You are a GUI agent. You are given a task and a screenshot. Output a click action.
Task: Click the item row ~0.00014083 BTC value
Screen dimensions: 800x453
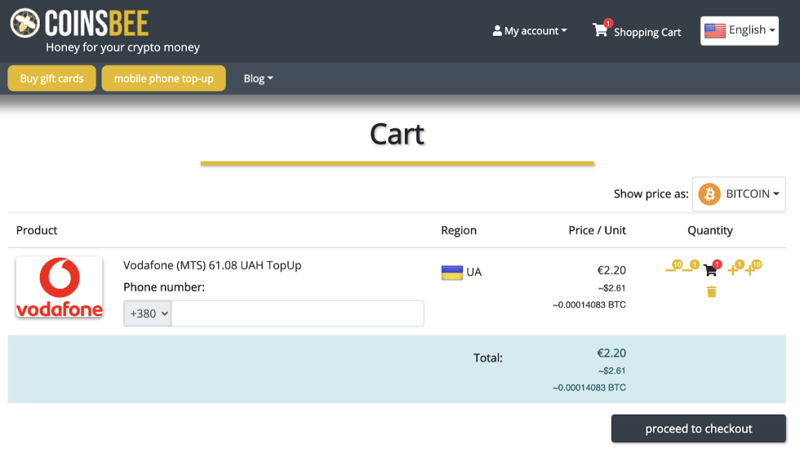click(x=589, y=304)
